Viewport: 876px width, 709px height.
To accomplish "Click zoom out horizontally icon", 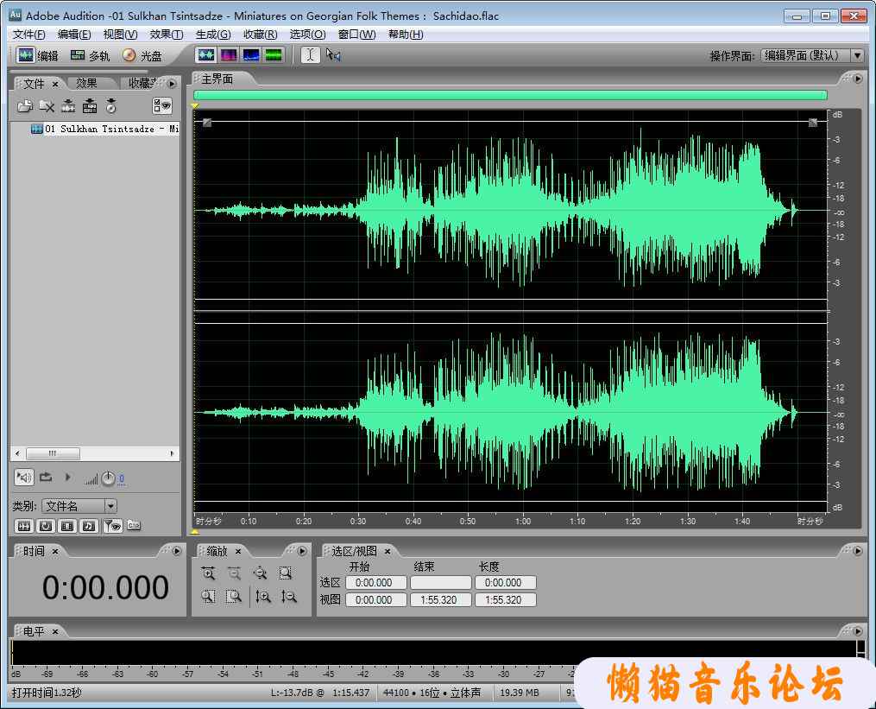I will point(234,573).
